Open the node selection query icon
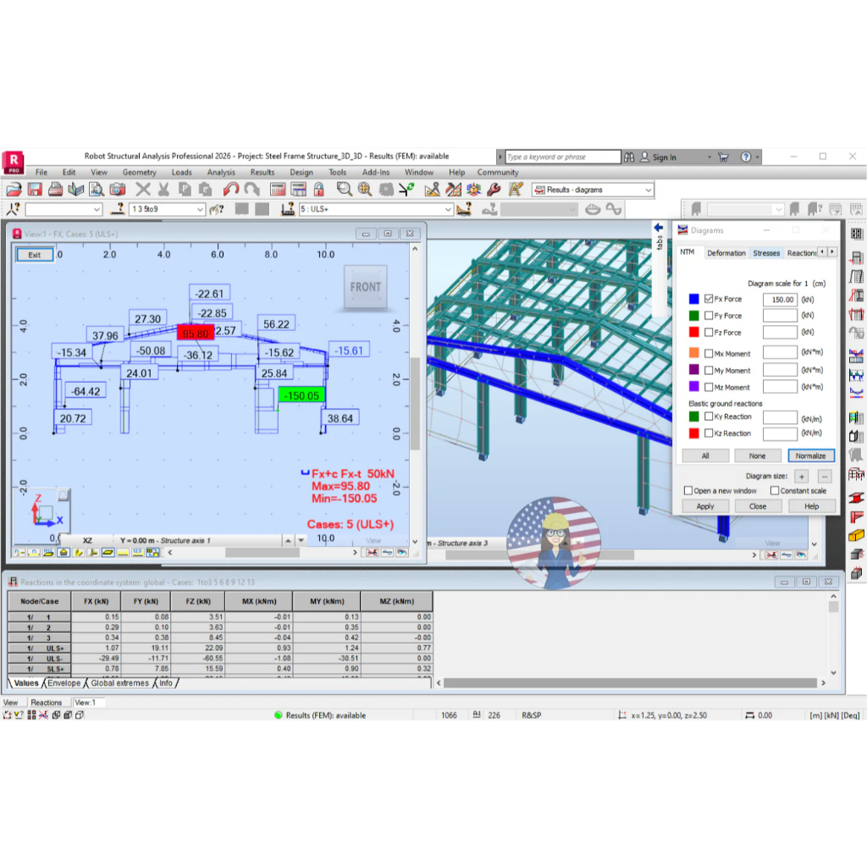Image resolution: width=867 pixels, height=867 pixels. (x=14, y=209)
